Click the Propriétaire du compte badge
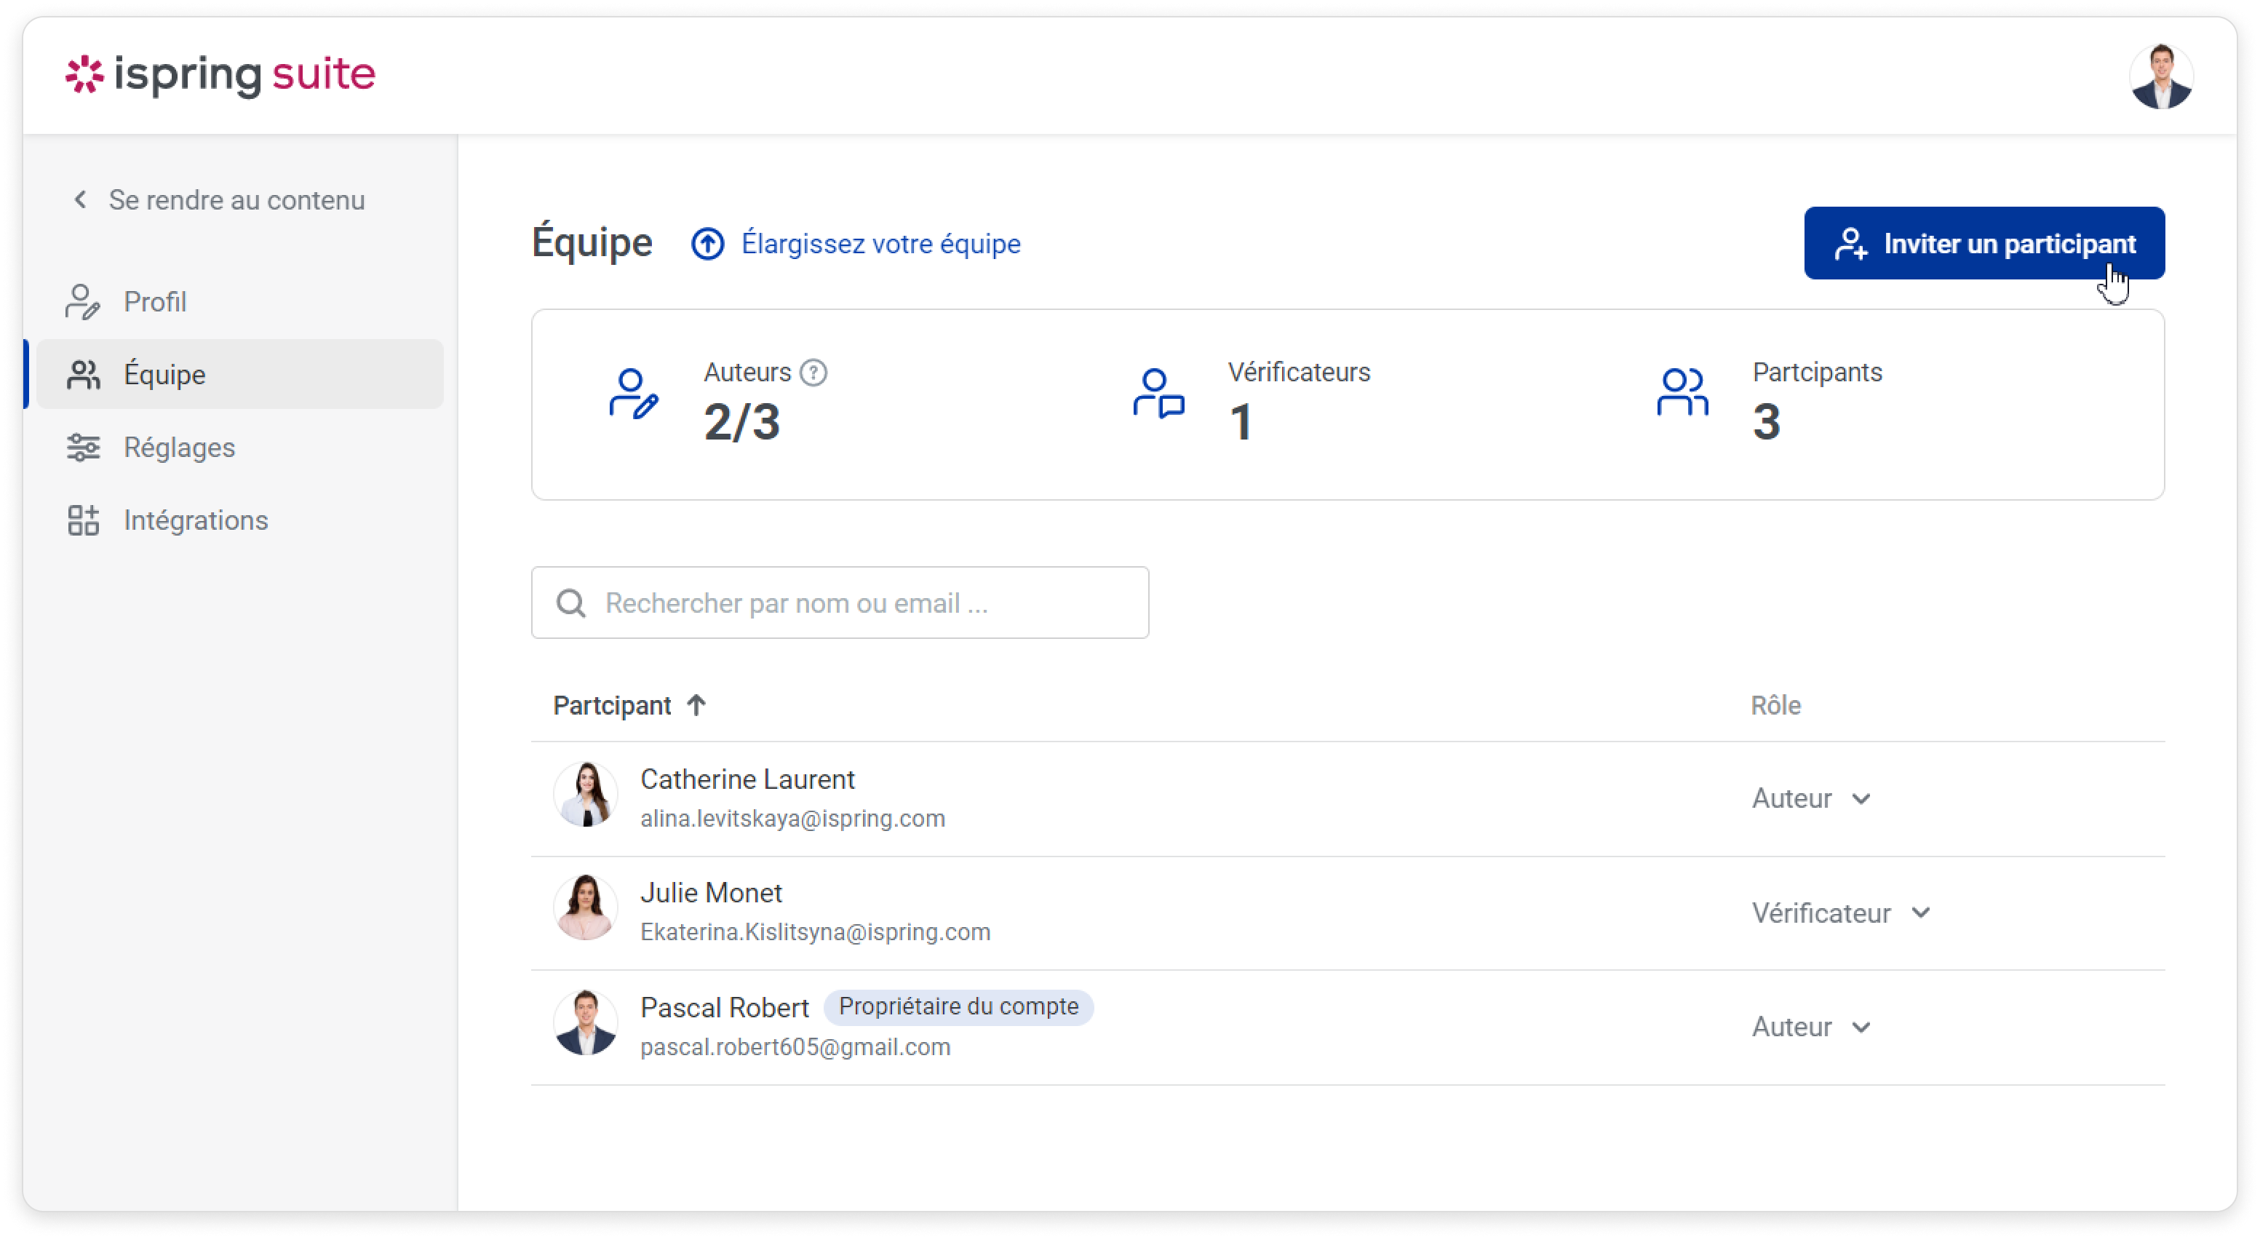Image resolution: width=2260 pixels, height=1240 pixels. 958,1006
